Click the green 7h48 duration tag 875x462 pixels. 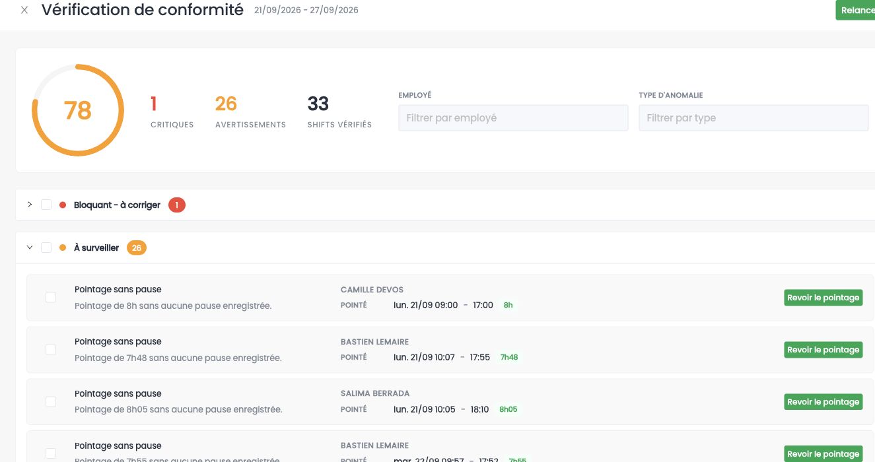509,358
